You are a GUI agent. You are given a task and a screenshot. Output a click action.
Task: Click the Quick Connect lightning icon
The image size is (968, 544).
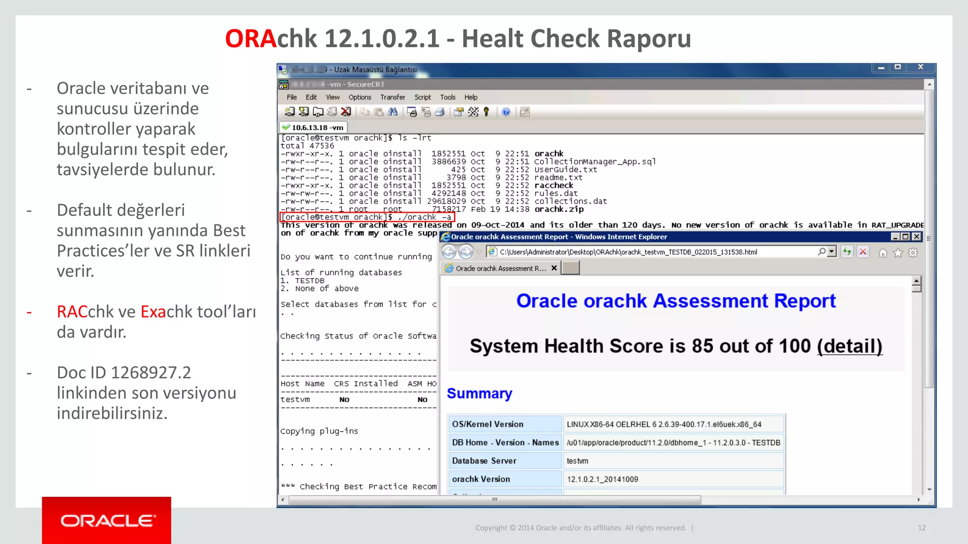[x=303, y=112]
